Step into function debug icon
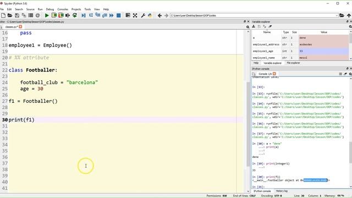This screenshot has height=198, width=352. [x=98, y=15]
